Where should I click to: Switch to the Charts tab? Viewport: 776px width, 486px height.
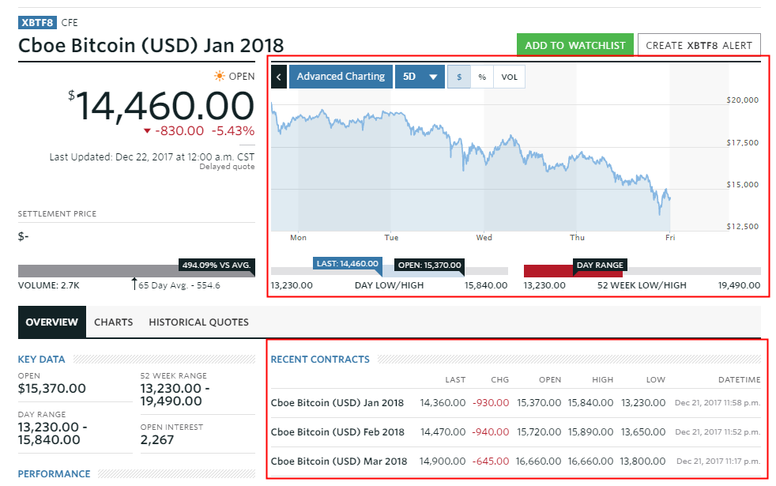[113, 322]
